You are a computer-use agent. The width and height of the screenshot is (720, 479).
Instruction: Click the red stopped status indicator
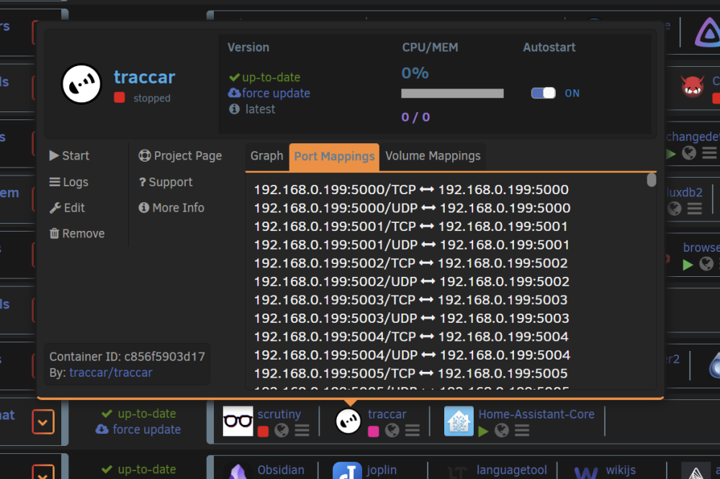120,98
